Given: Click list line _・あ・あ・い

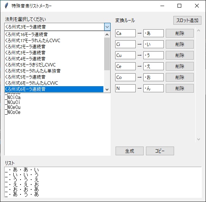Looking at the screenshot, I should pyautogui.click(x=22, y=170).
